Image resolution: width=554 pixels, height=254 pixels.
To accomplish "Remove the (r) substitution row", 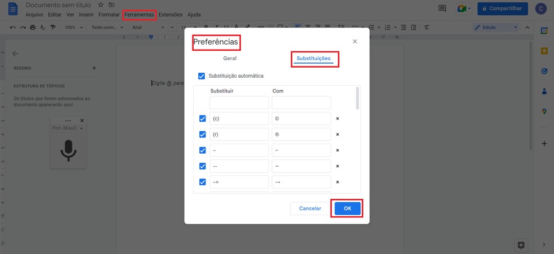I will (x=337, y=135).
